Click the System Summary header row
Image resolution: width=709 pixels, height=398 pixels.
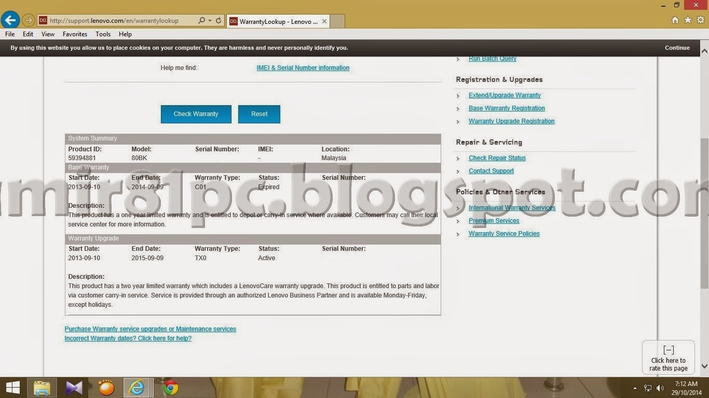[x=253, y=138]
